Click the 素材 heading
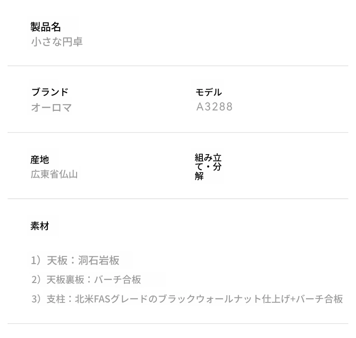Viewport: 356px width, 338px height. [x=40, y=226]
